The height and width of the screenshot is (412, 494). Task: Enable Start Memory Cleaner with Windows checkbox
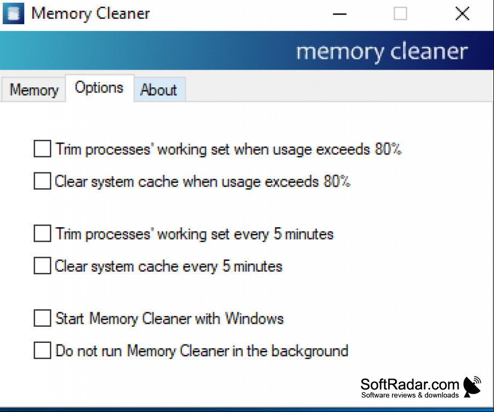[x=42, y=318]
